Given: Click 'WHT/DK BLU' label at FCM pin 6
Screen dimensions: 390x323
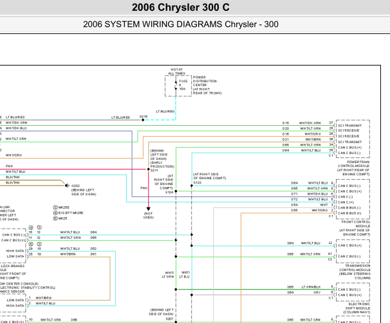Looking at the screenshot, I should pyautogui.click(x=317, y=194).
